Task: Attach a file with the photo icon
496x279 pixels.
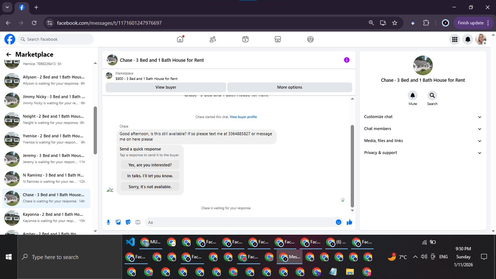Action: [x=118, y=222]
